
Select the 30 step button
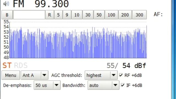[x=88, y=15]
